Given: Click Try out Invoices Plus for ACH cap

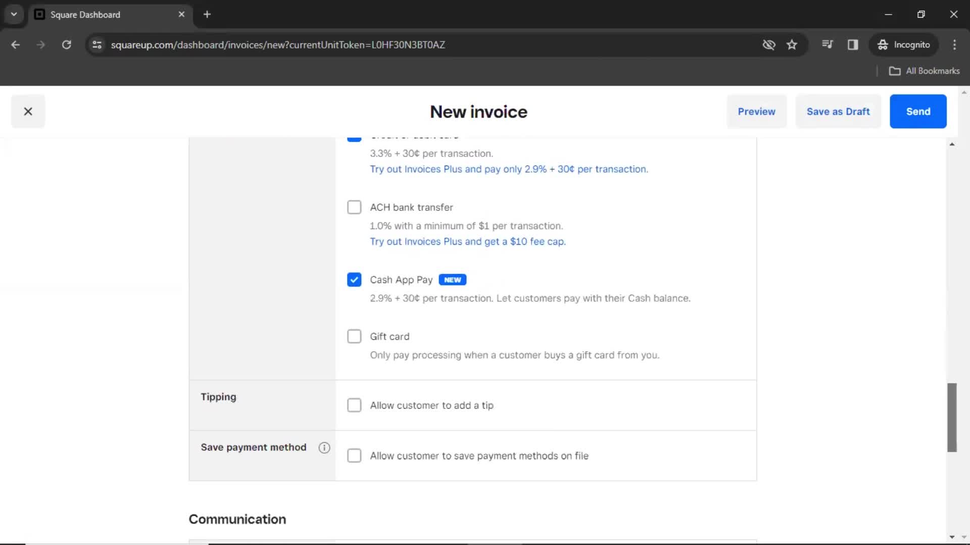Looking at the screenshot, I should (x=468, y=242).
